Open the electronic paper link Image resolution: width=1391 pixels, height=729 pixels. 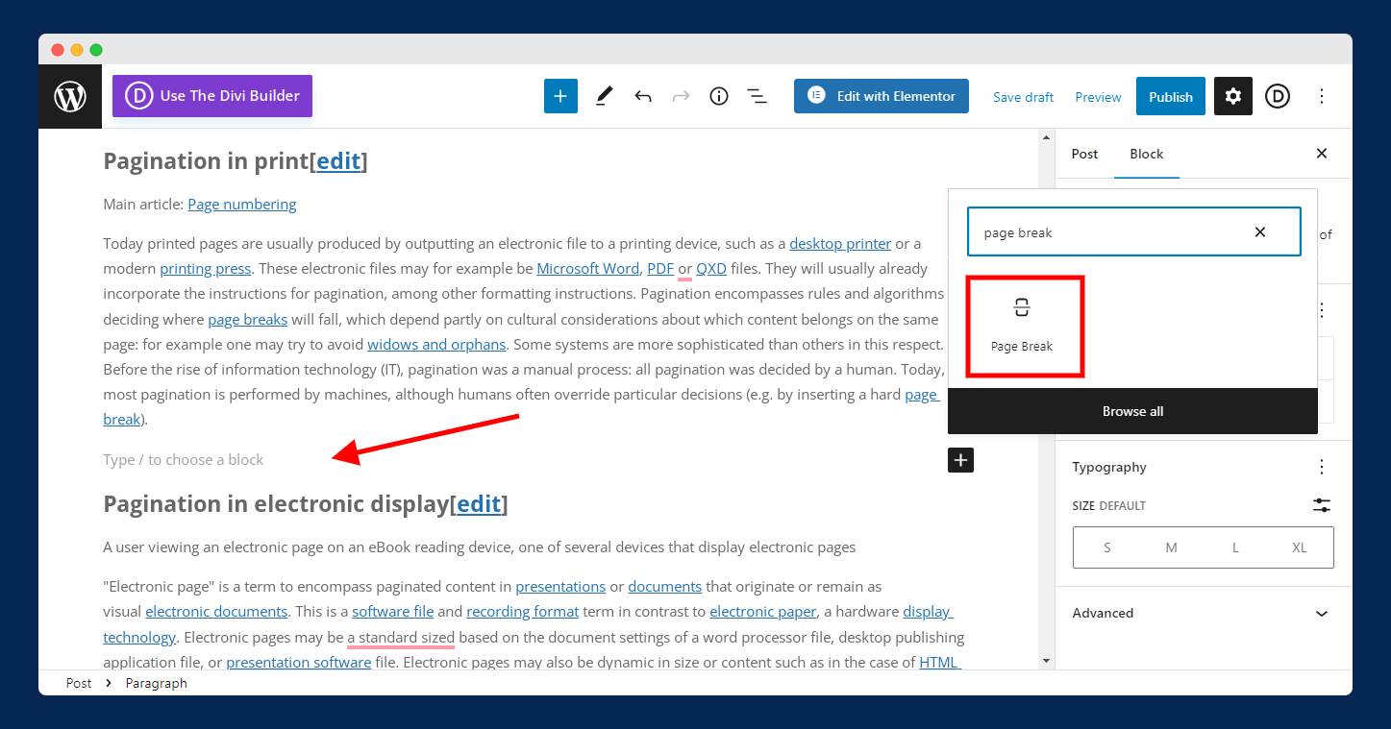pos(763,611)
